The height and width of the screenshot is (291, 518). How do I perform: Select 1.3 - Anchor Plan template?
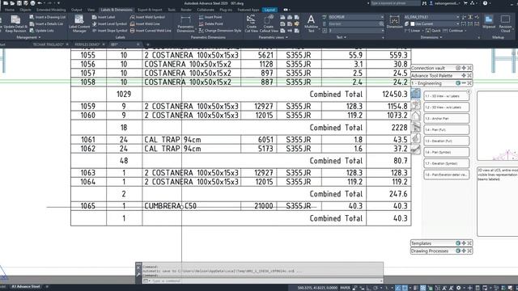pyautogui.click(x=446, y=119)
